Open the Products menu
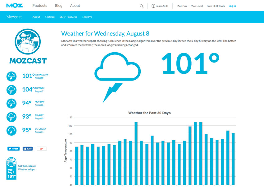The width and height of the screenshot is (264, 190). coord(40,6)
